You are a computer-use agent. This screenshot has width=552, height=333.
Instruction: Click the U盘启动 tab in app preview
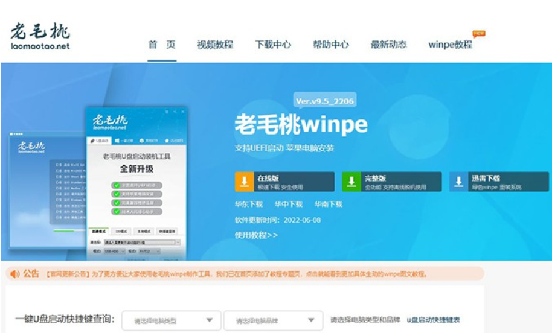point(99,141)
